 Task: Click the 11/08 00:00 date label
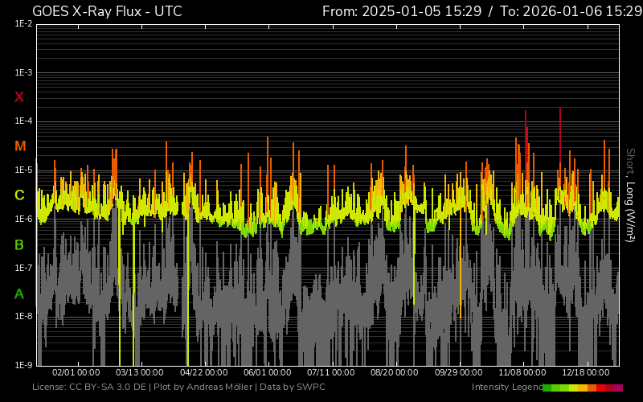click(522, 373)
